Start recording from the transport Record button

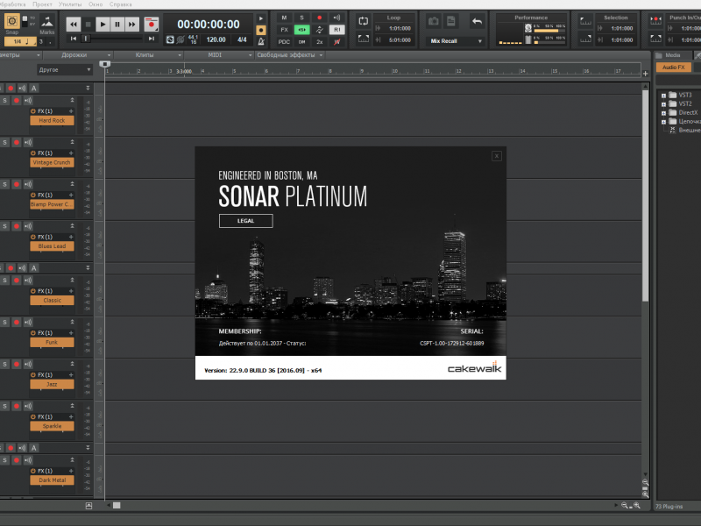click(152, 25)
